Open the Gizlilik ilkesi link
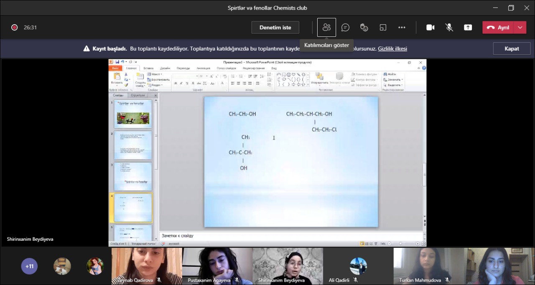The width and height of the screenshot is (535, 285). (392, 49)
